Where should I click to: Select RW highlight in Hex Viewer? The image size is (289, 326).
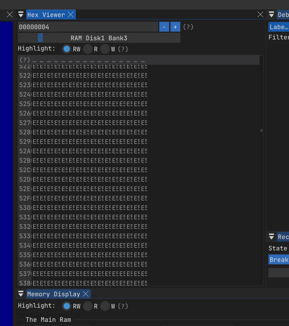[67, 49]
